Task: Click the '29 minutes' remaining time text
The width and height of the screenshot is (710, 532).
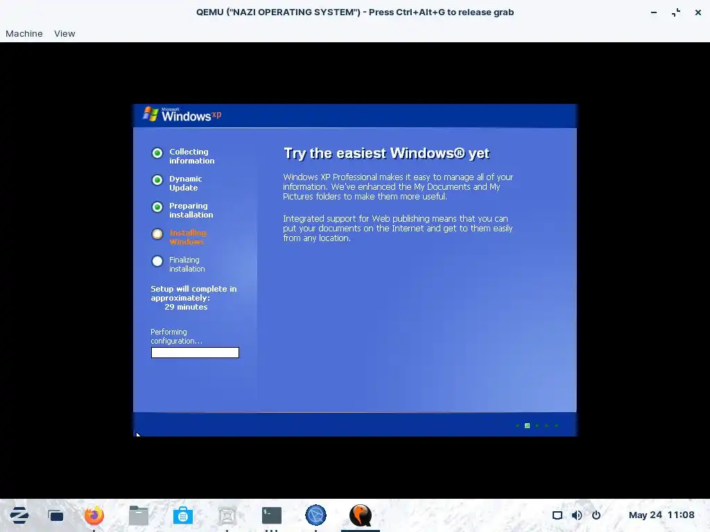Action: (186, 307)
